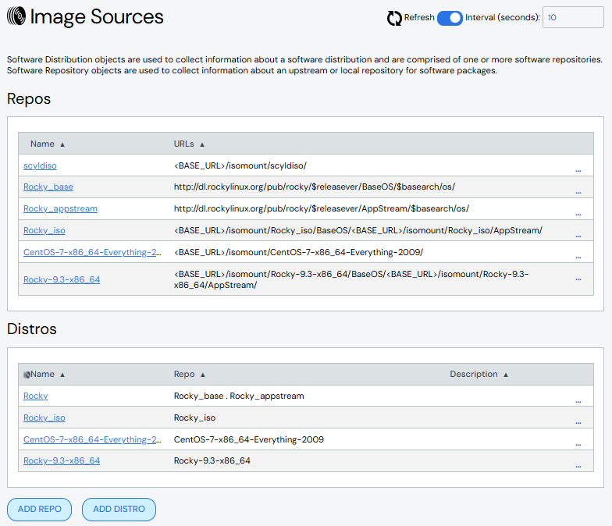Open ellipsis menu for Rocky-9.3-x86_64 repo row
Image resolution: width=612 pixels, height=526 pixels.
click(578, 279)
